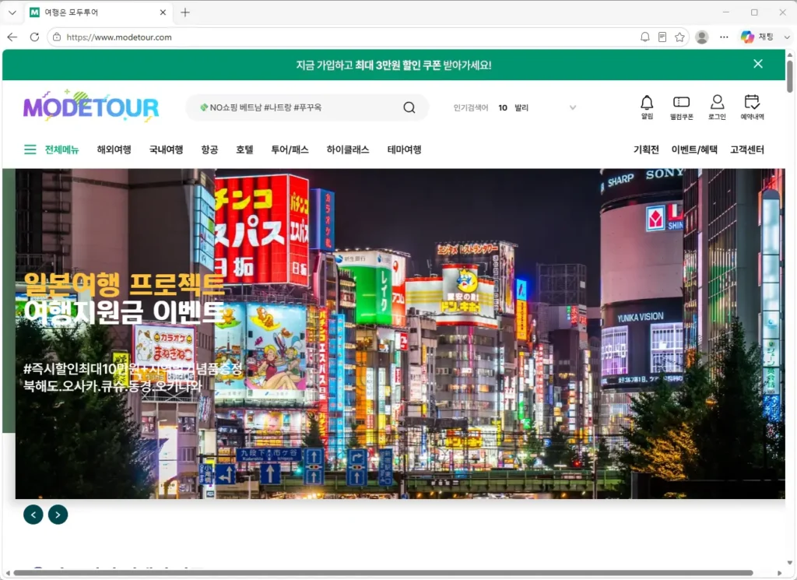Open the 국내여행 menu
This screenshot has width=797, height=580.
[167, 149]
